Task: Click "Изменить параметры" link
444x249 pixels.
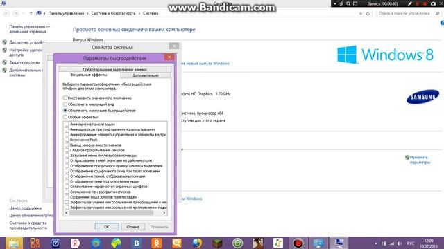Action: tap(420, 160)
